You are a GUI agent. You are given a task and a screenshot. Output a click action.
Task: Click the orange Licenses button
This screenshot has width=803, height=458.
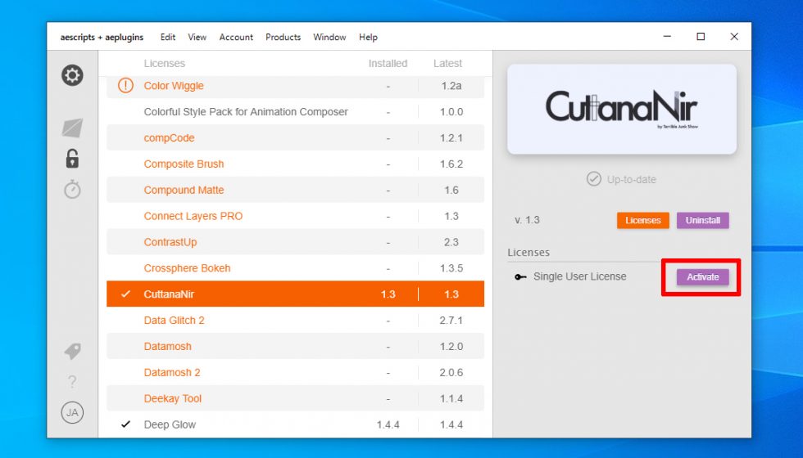click(x=642, y=220)
